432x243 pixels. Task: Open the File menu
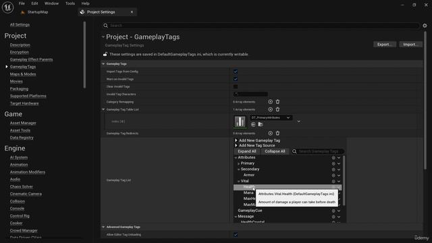click(x=22, y=3)
